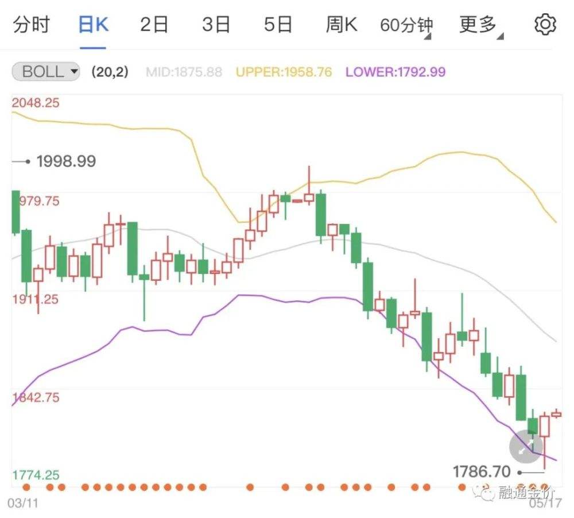574x518 pixels.
Task: Click an orange dot marker near the chart center
Action: (x=285, y=488)
